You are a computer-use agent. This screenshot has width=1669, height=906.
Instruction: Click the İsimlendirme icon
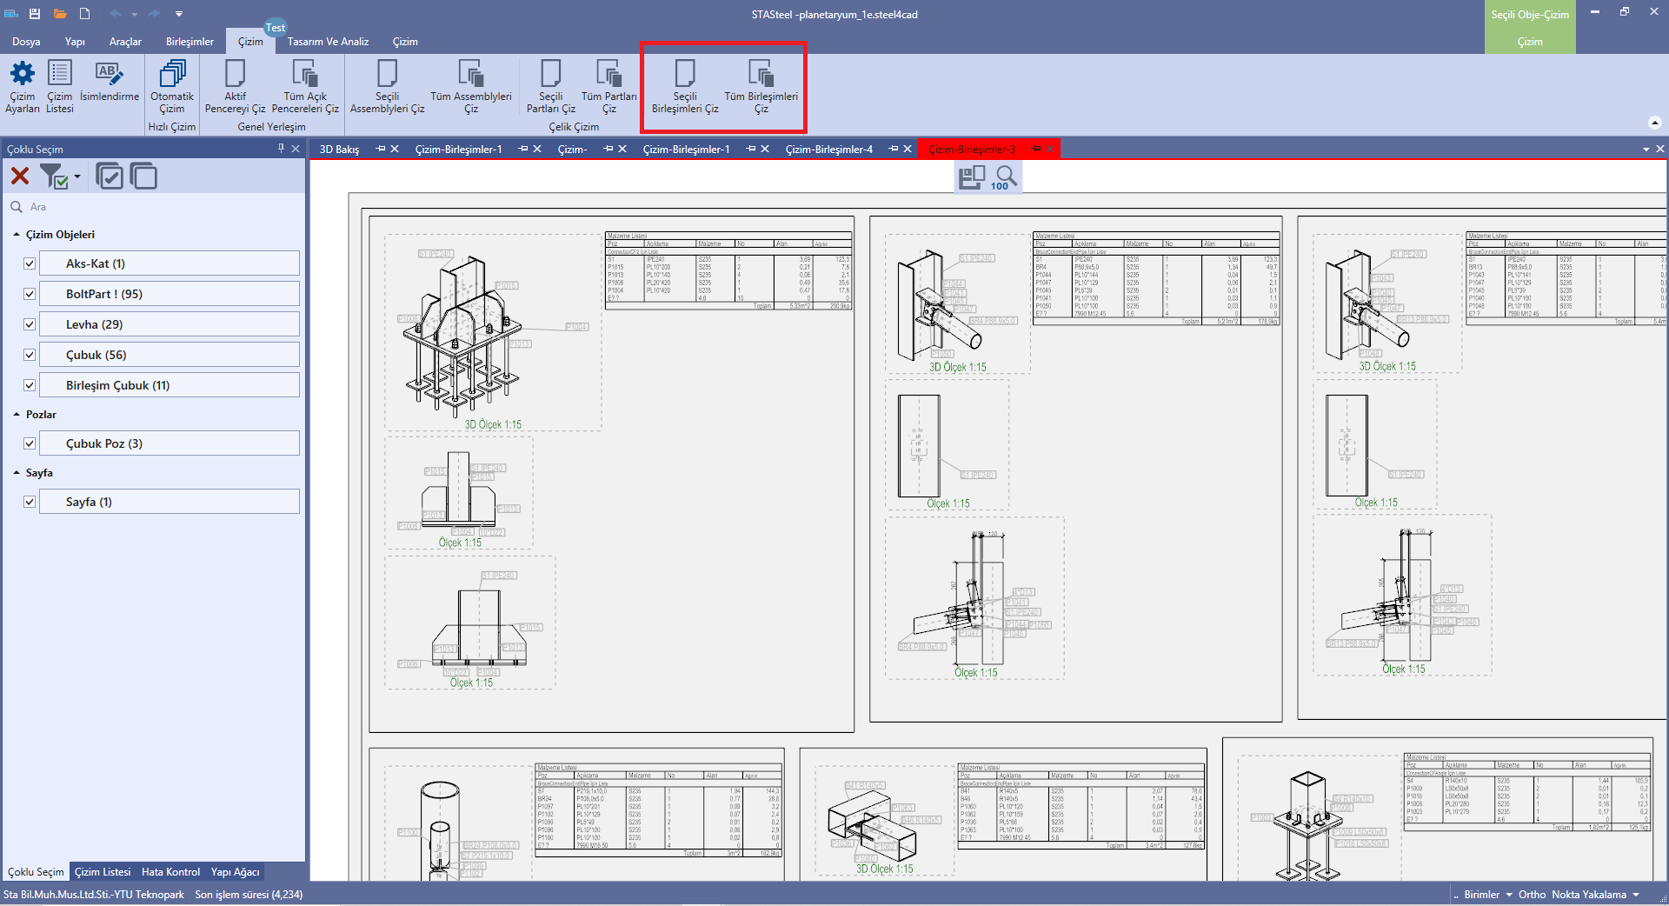[x=109, y=74]
